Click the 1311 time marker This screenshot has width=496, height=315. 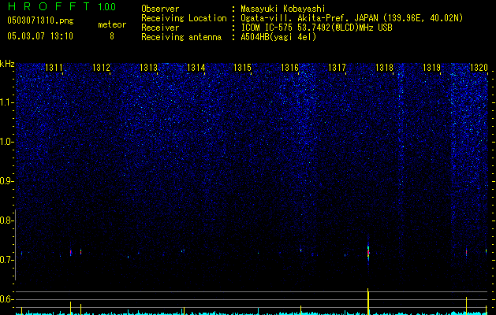point(54,68)
